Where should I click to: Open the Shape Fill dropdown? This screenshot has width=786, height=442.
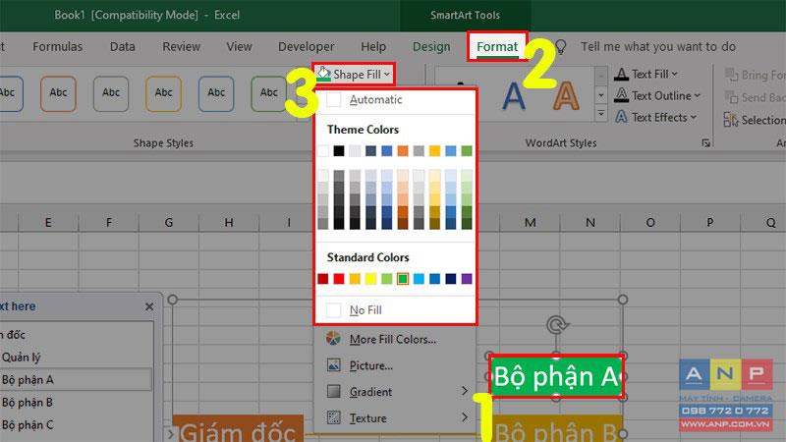tap(354, 75)
